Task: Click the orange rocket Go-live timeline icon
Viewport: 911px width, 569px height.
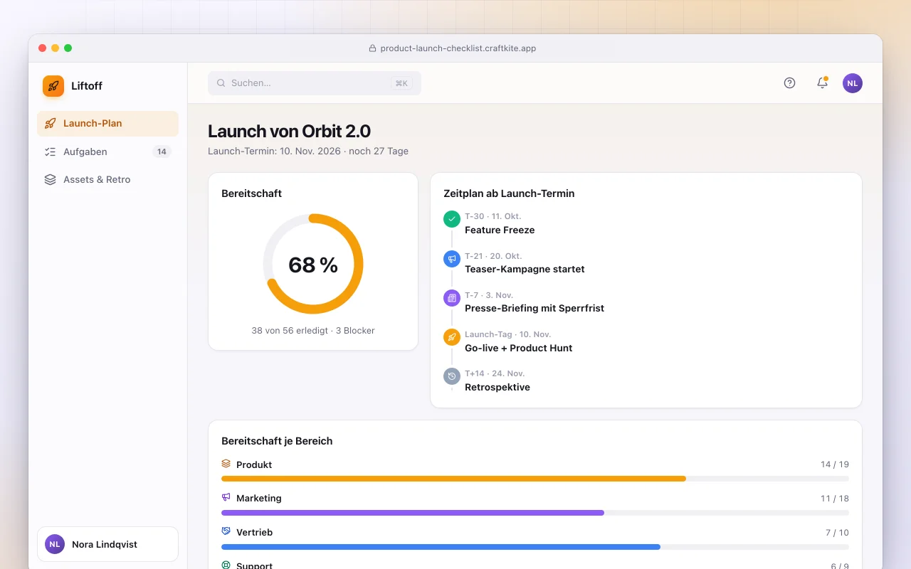Action: tap(452, 337)
